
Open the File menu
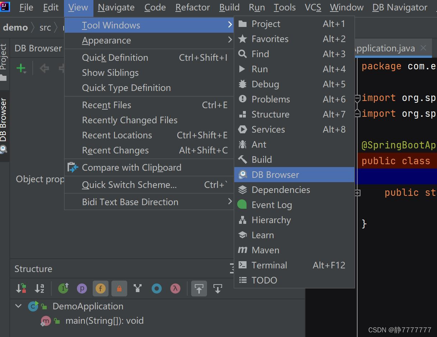click(26, 8)
